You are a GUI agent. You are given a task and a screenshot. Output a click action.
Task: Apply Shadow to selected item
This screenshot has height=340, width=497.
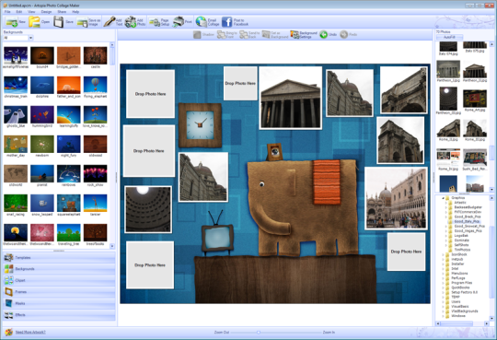(203, 35)
